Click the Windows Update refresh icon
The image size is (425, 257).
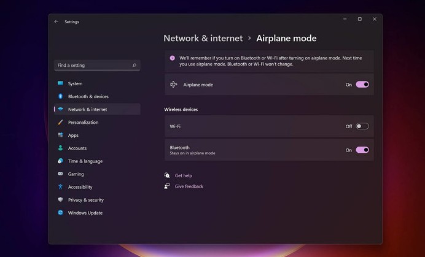tap(60, 213)
